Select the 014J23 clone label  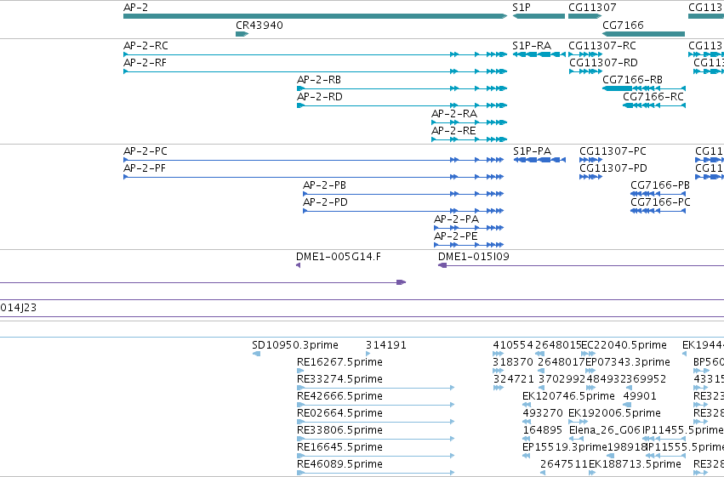pyautogui.click(x=19, y=308)
